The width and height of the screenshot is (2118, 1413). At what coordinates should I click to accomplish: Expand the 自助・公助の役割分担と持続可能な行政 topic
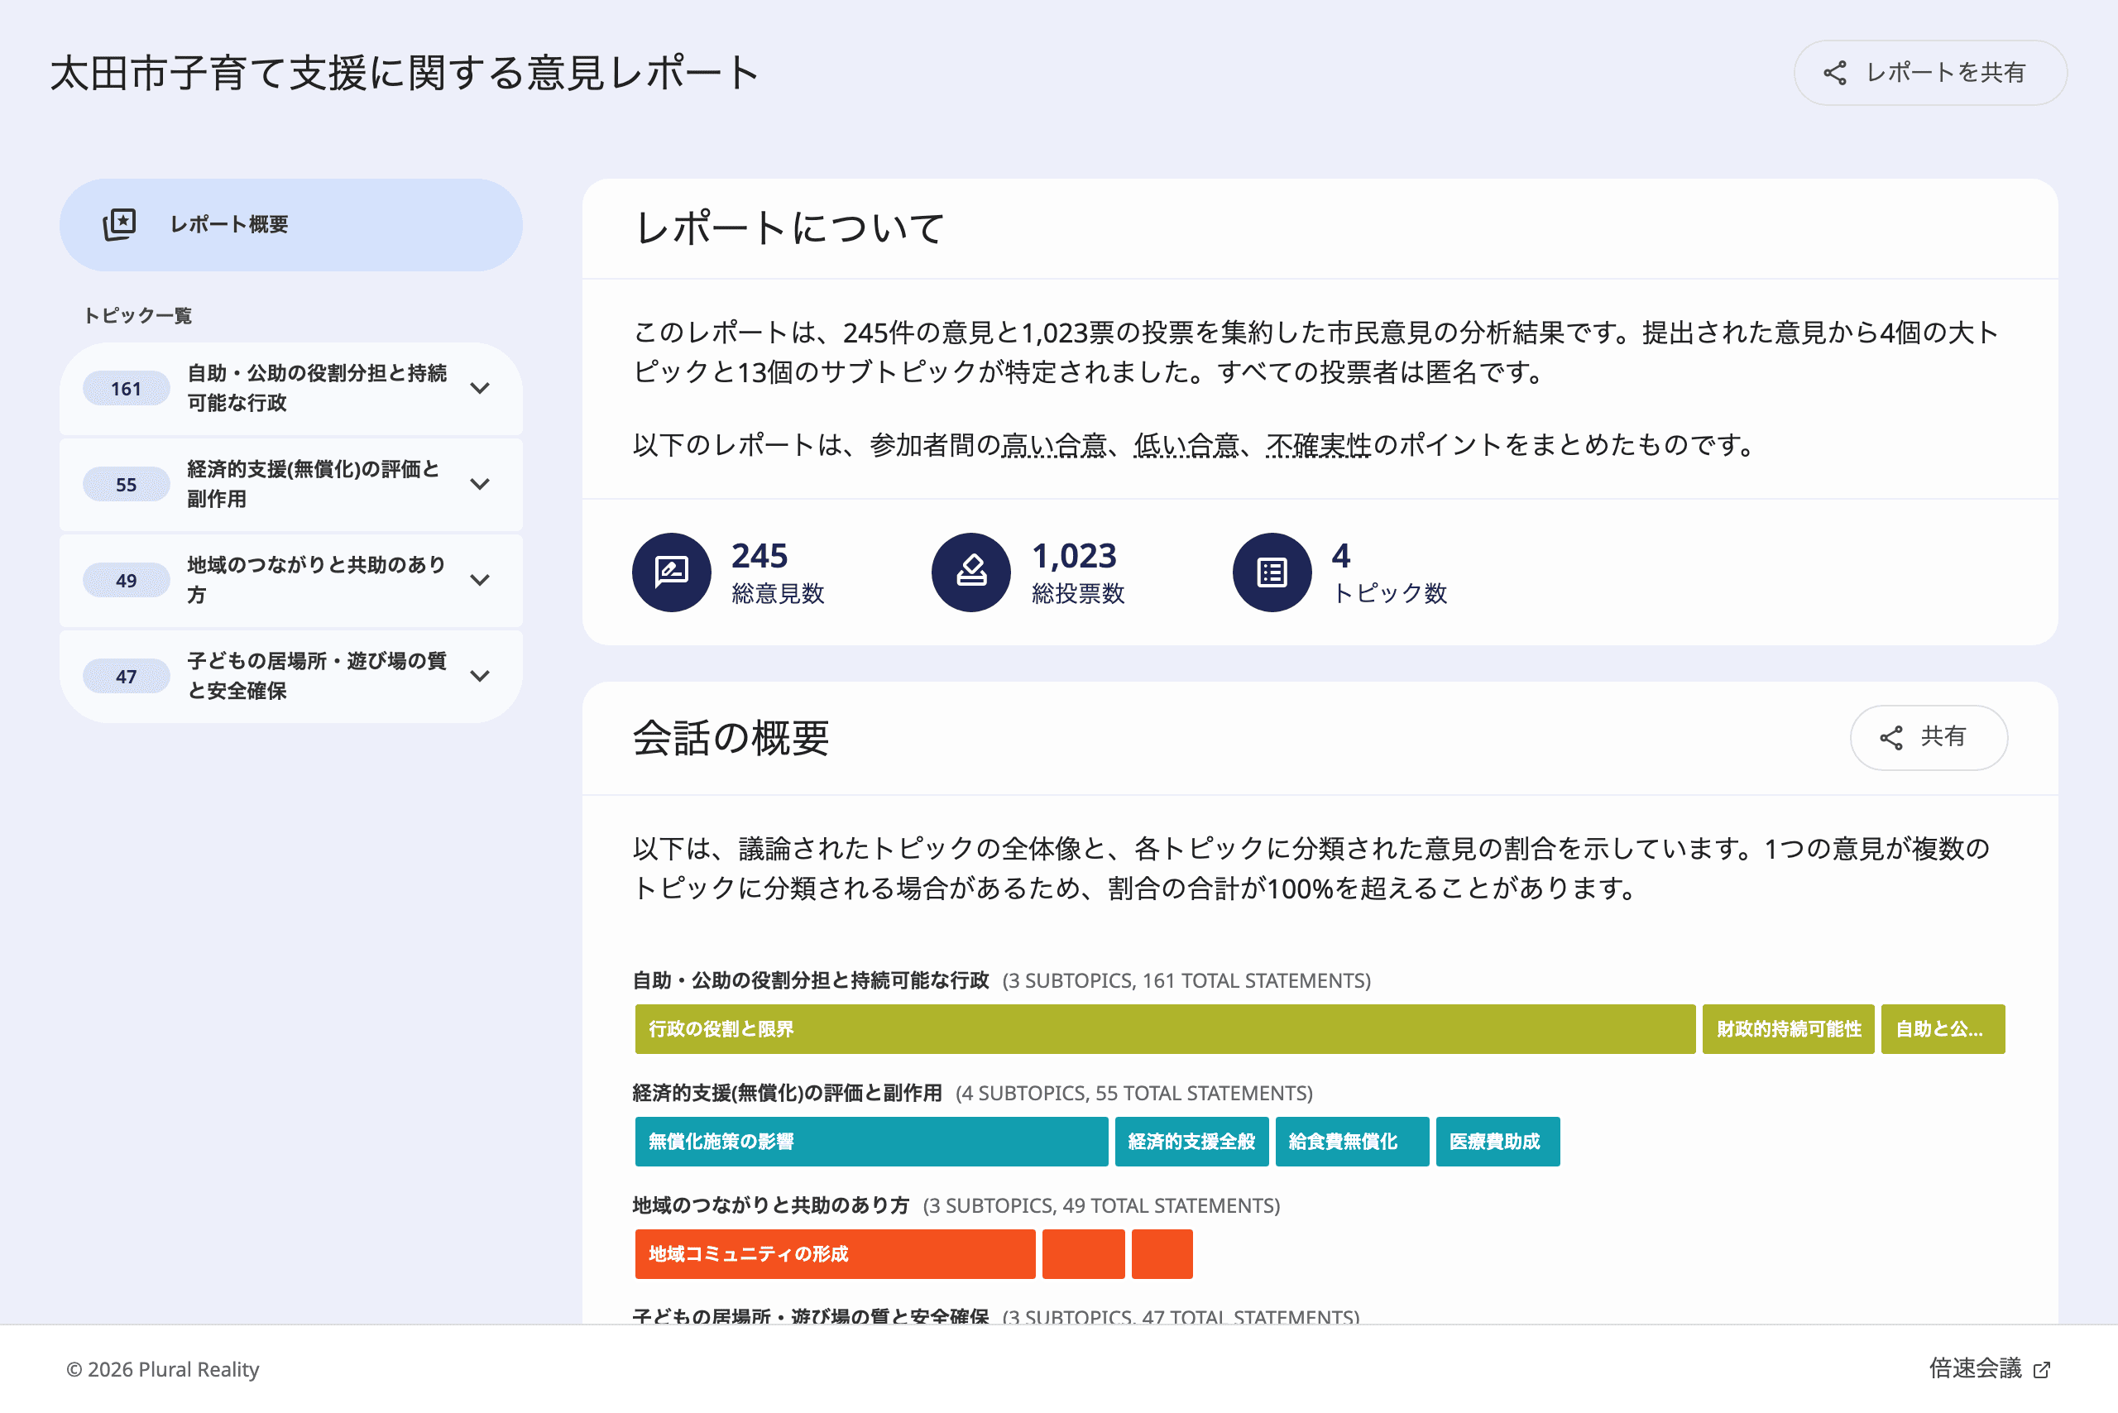pyautogui.click(x=482, y=387)
